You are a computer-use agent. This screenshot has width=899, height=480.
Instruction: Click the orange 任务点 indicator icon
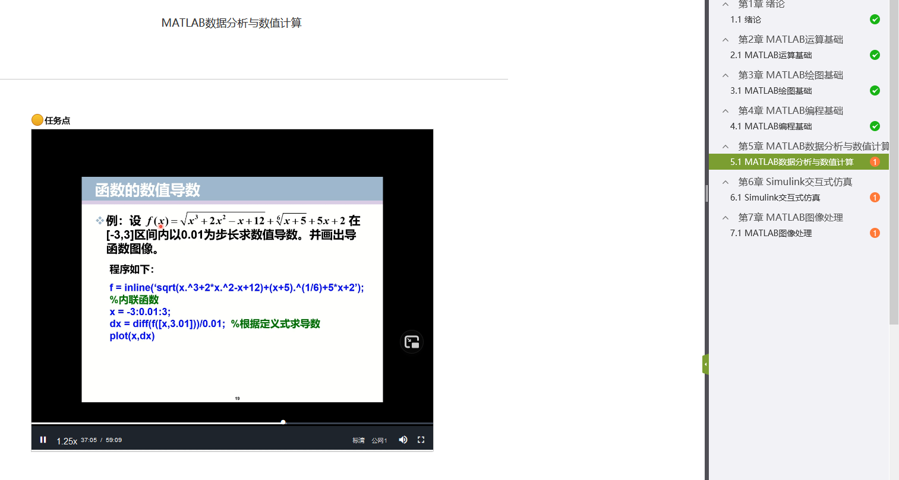coord(37,120)
